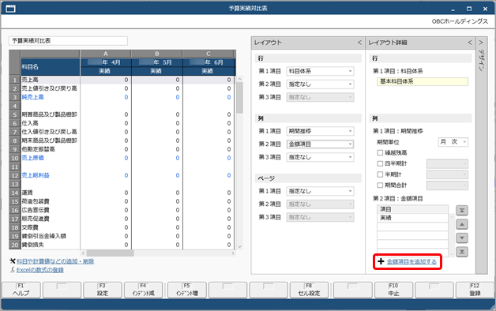Click the F12 登録 function key
The height and width of the screenshot is (311, 496).
tap(475, 290)
